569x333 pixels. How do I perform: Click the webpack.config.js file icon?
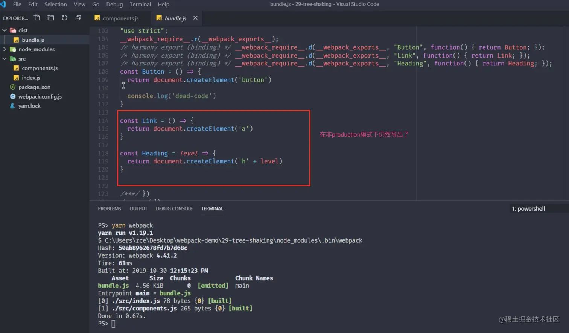pyautogui.click(x=13, y=96)
